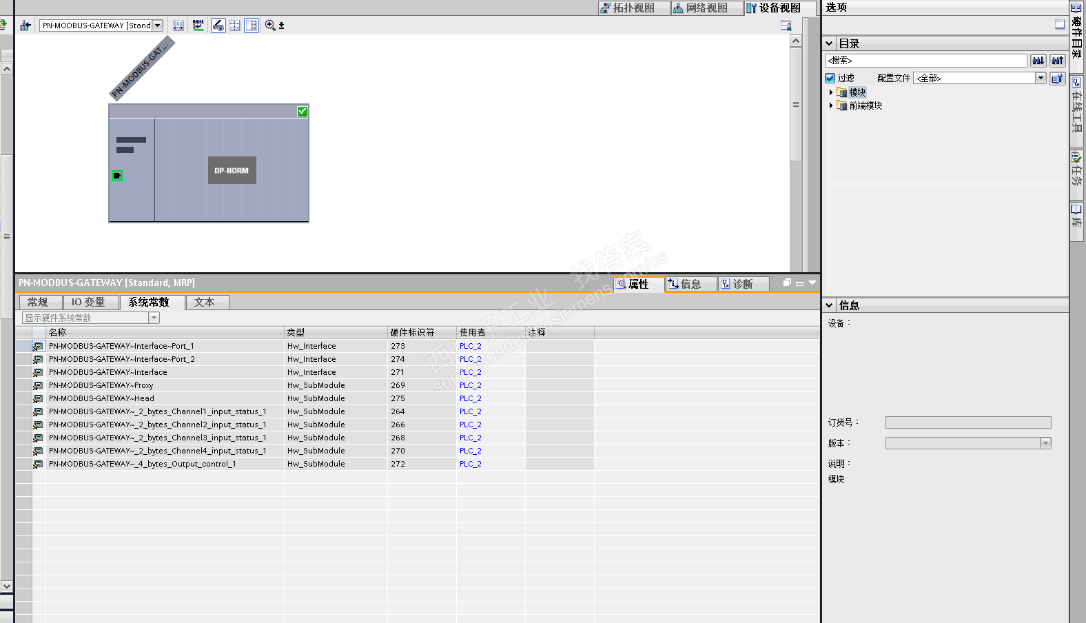This screenshot has width=1086, height=623.
Task: Open PLC_2 link in the Proxy row
Action: [x=471, y=385]
